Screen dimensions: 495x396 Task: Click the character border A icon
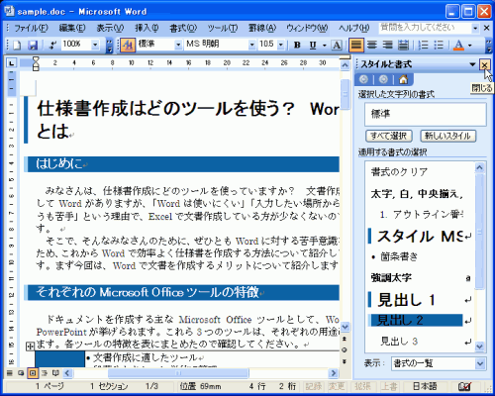click(x=337, y=45)
